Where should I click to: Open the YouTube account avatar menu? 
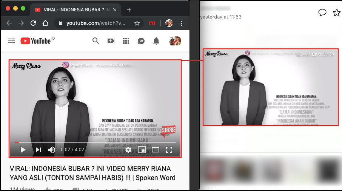tap(175, 41)
